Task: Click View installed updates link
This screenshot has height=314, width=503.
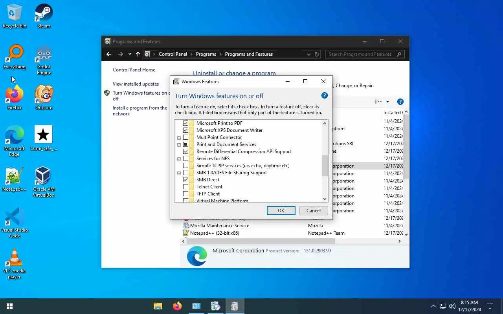Action: [x=136, y=84]
